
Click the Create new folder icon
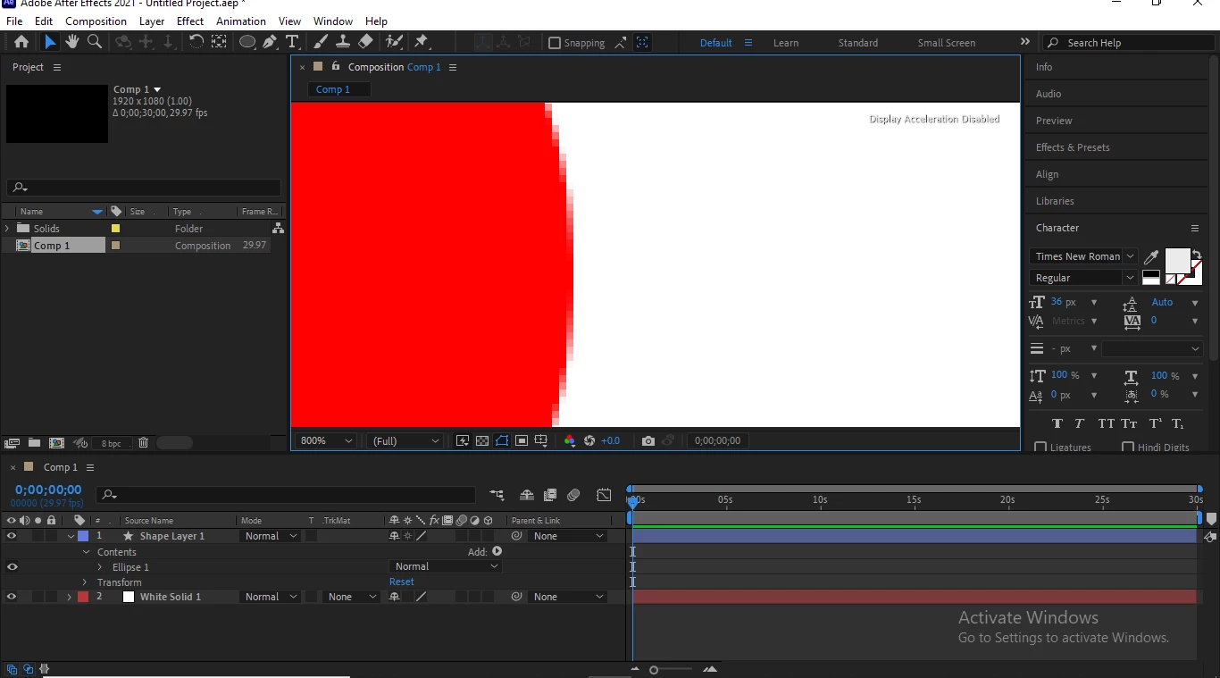point(34,443)
